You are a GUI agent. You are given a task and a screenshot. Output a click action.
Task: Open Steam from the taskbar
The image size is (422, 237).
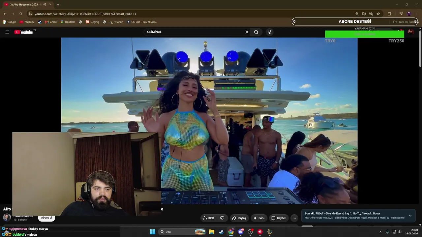pyautogui.click(x=221, y=232)
